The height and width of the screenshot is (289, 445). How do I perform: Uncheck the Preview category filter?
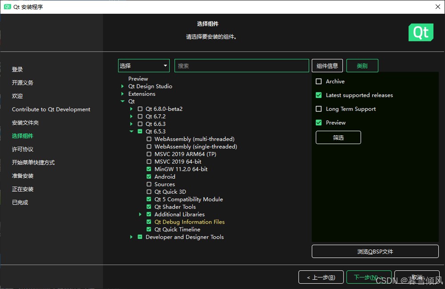point(319,123)
